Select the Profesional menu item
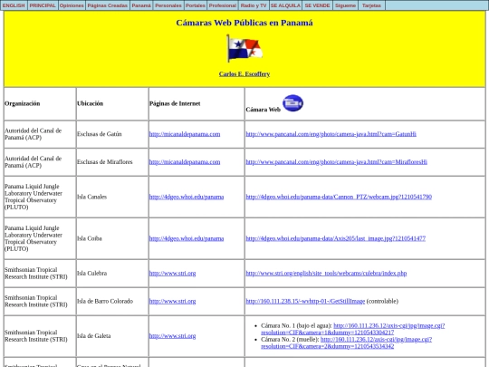Screen dimensions: 489x367 point(223,5)
